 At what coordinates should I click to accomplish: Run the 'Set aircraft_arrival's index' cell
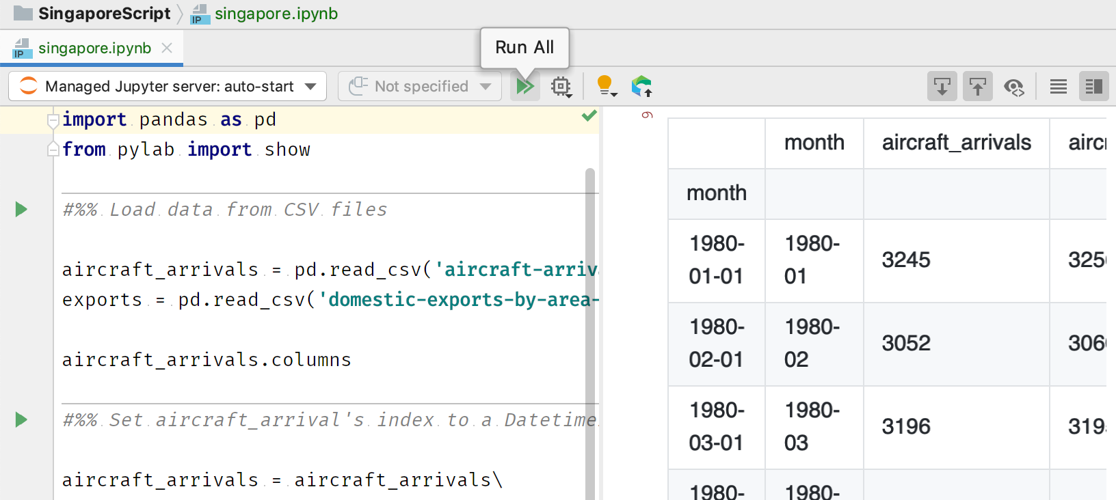(x=21, y=420)
